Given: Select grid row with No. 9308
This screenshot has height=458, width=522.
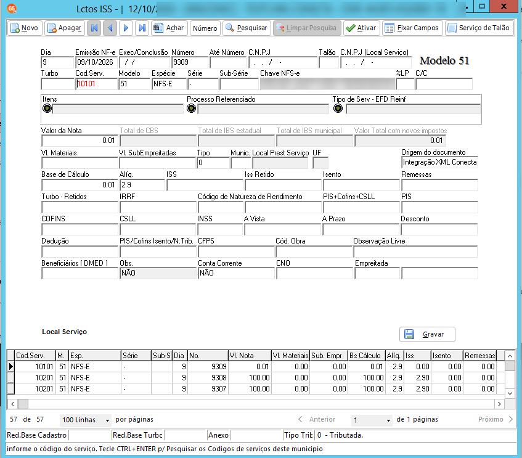Looking at the screenshot, I should point(256,378).
